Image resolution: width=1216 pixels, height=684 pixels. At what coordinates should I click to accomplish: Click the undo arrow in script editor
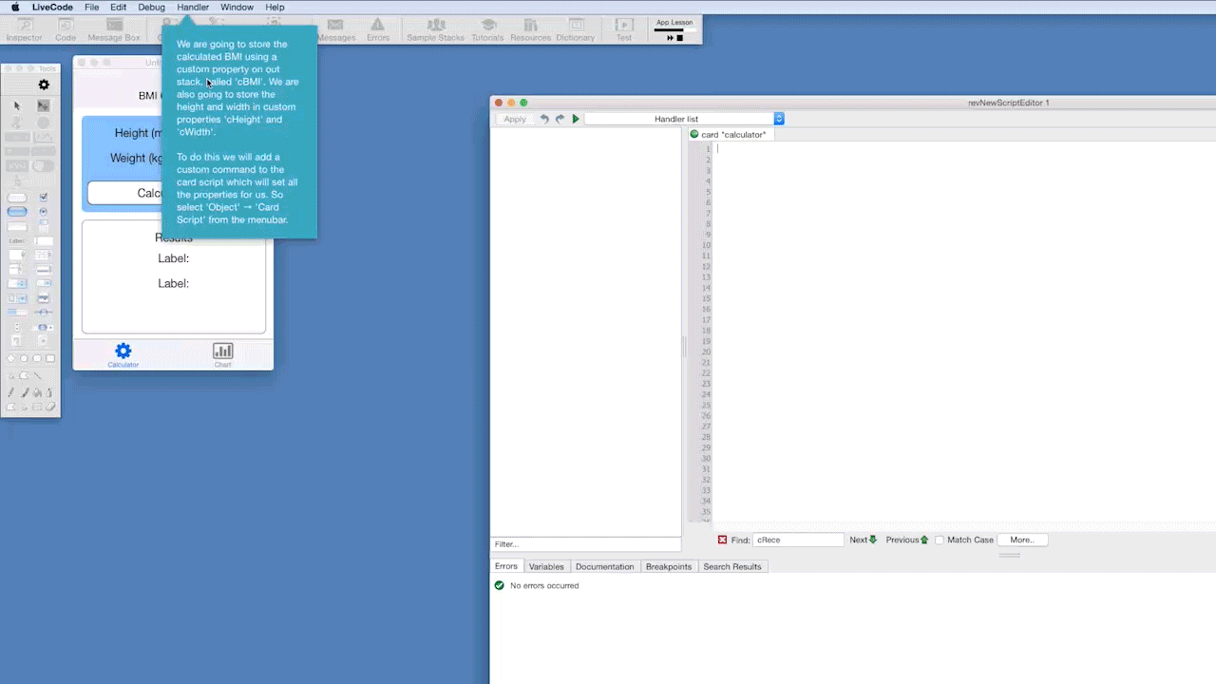tap(544, 119)
